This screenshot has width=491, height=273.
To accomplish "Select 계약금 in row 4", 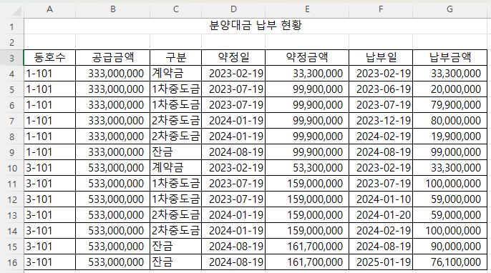I will [175, 74].
